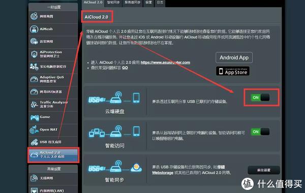Click the App Store download badge

coord(233,71)
